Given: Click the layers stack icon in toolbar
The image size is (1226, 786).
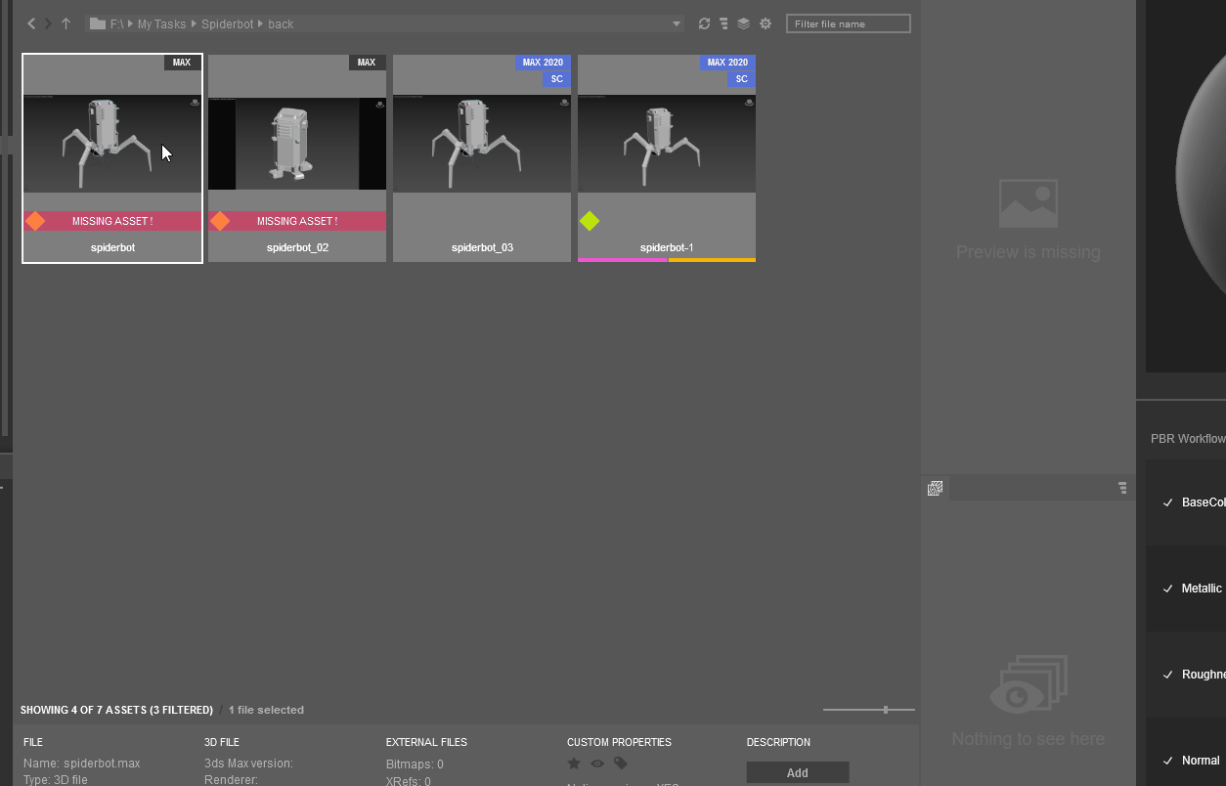Looking at the screenshot, I should point(744,23).
